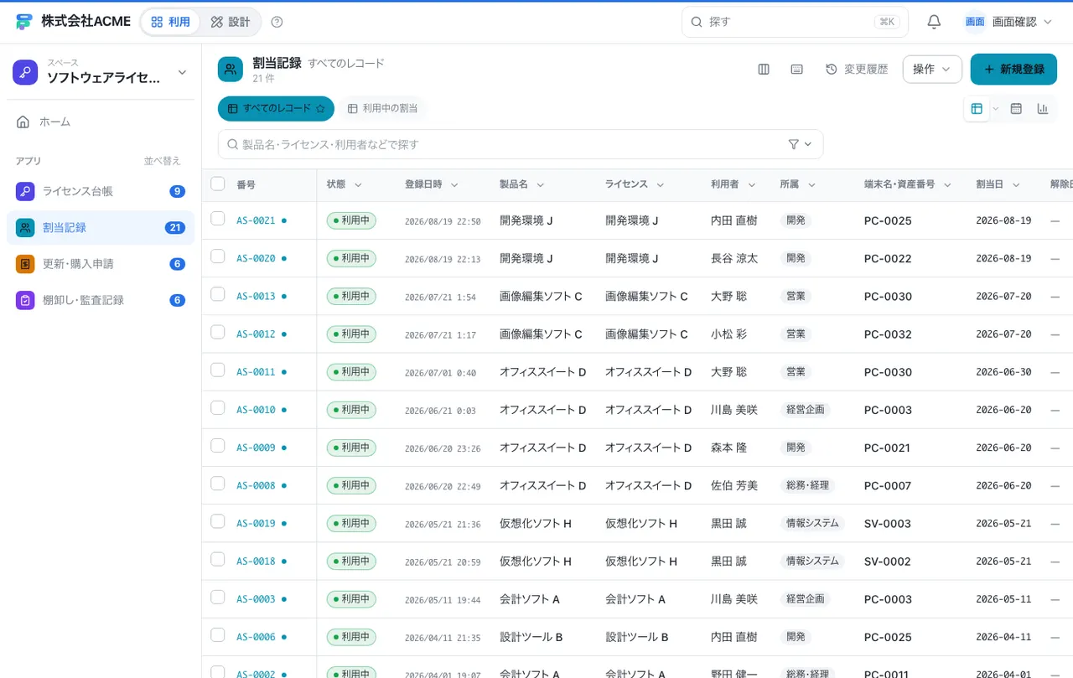Open record link AS-0010
Viewport: 1073px width, 678px height.
(256, 410)
